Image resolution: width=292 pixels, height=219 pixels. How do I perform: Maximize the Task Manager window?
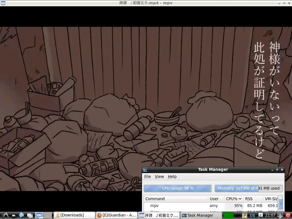click(277, 170)
